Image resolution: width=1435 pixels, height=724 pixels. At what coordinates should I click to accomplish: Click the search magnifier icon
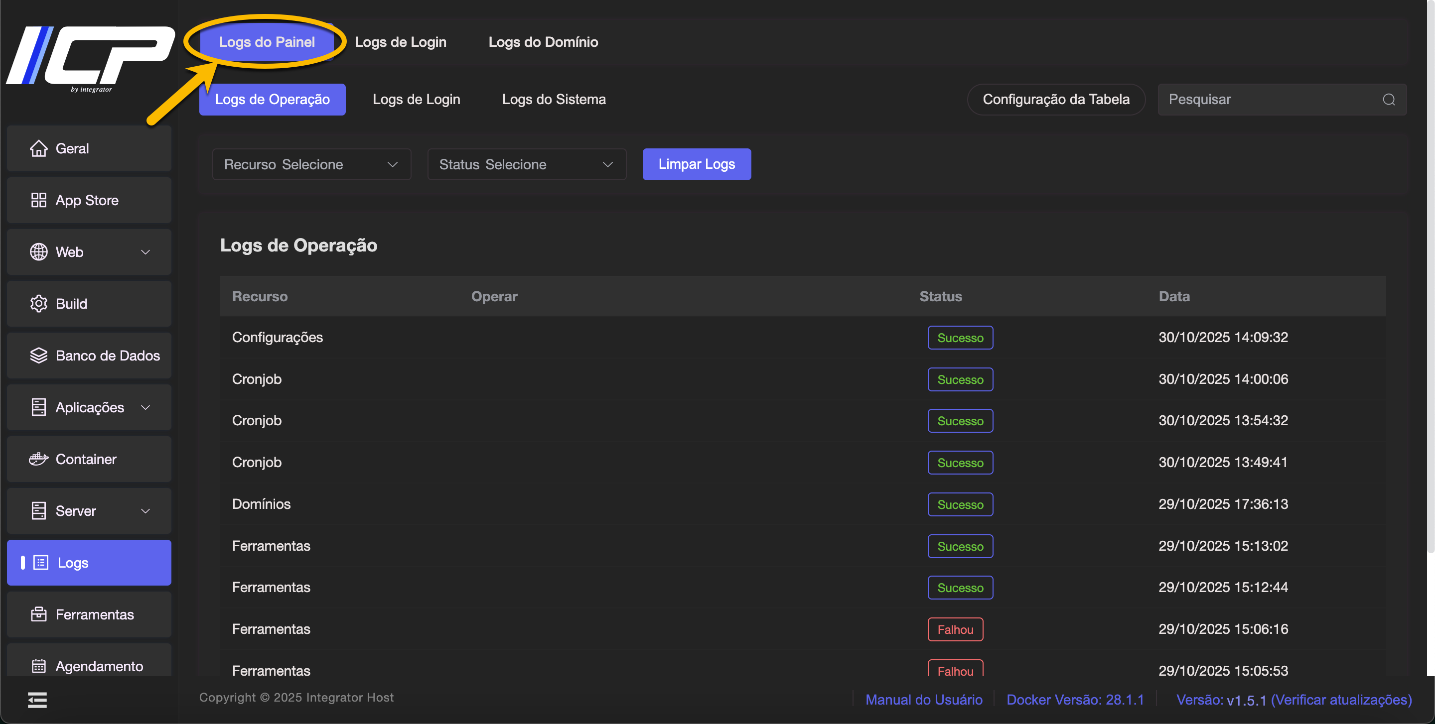tap(1389, 100)
